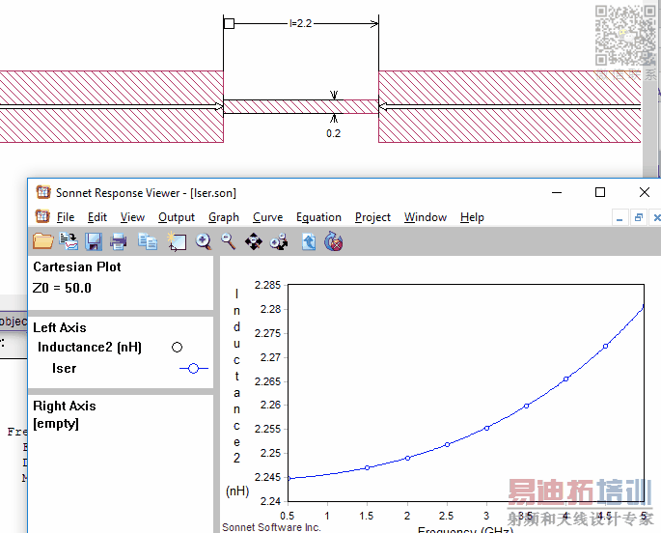Click the Right Axis heading
Screen dimensions: 661x533
(x=65, y=406)
